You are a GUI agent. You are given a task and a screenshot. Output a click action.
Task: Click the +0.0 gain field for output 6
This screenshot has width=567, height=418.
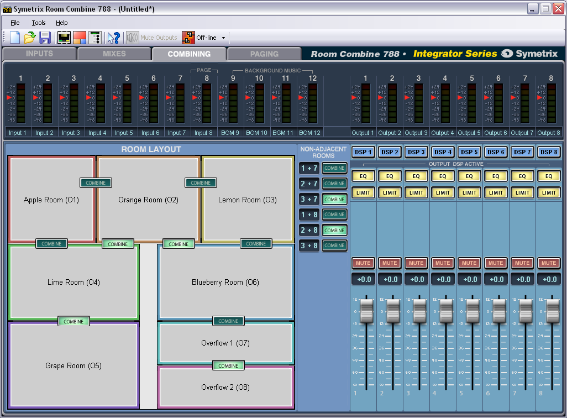click(x=496, y=279)
